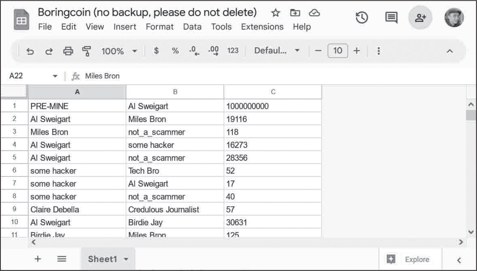This screenshot has height=271, width=477.
Task: Open the Default font dropdown
Action: (277, 51)
